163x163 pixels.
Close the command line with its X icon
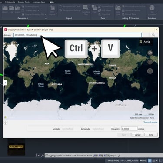point(39,156)
